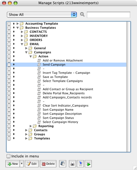Image resolution: width=137 pixels, height=170 pixels.
Task: Click the Print script printer icon
Action: click(73, 164)
